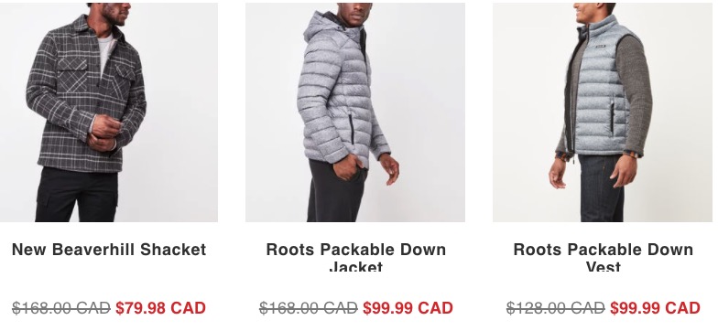This screenshot has width=718, height=331.
Task: Click the Roots Packable Down Jacket title
Action: (x=355, y=257)
